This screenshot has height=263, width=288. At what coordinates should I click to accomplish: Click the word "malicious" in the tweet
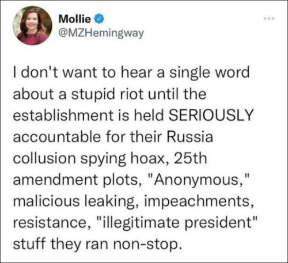click(46, 201)
